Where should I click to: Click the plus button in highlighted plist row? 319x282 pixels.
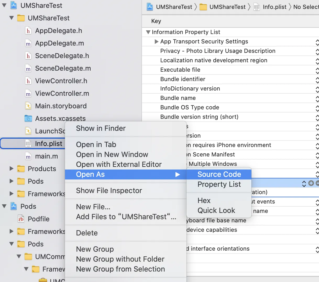coord(311,183)
